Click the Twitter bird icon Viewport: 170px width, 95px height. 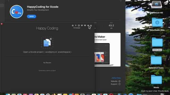click(88, 25)
